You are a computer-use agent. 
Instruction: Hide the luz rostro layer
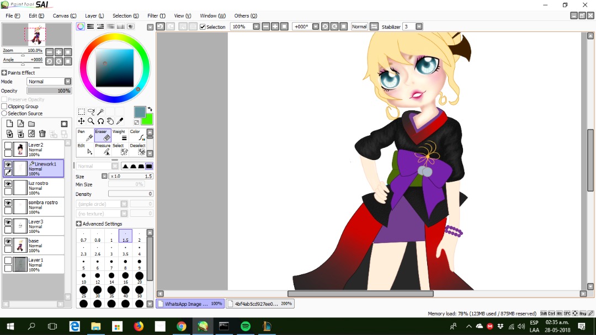pyautogui.click(x=8, y=184)
